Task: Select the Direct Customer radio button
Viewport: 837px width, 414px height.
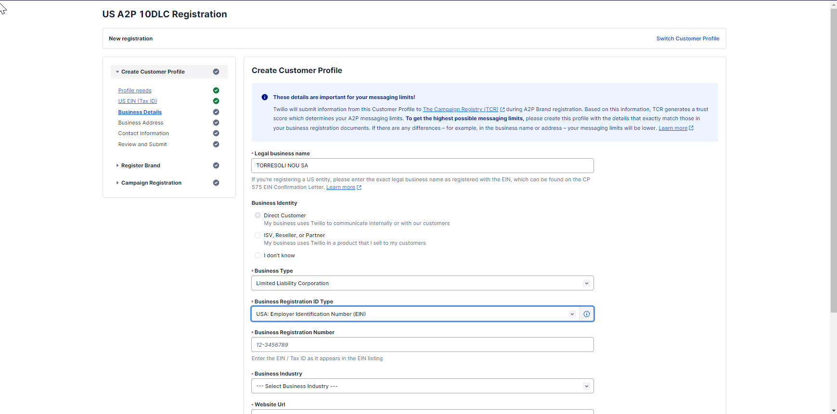Action: point(258,215)
